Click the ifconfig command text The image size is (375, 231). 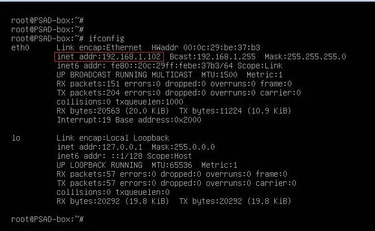(106, 38)
